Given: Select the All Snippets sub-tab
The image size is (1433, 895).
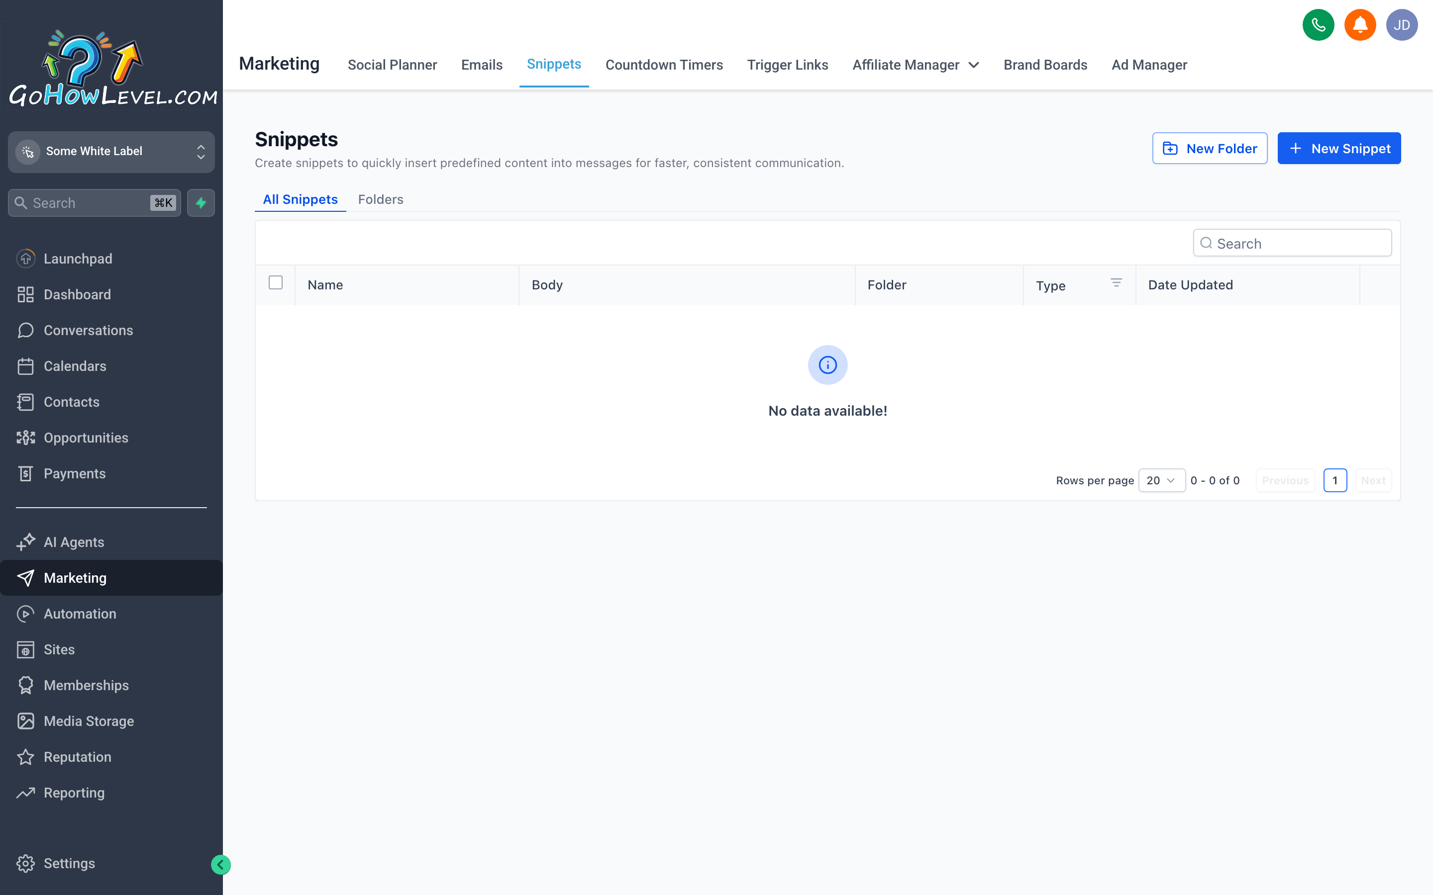Looking at the screenshot, I should click(x=300, y=199).
